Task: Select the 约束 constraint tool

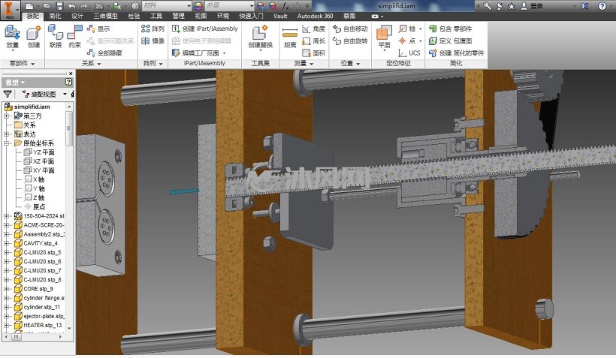Action: coord(74,38)
